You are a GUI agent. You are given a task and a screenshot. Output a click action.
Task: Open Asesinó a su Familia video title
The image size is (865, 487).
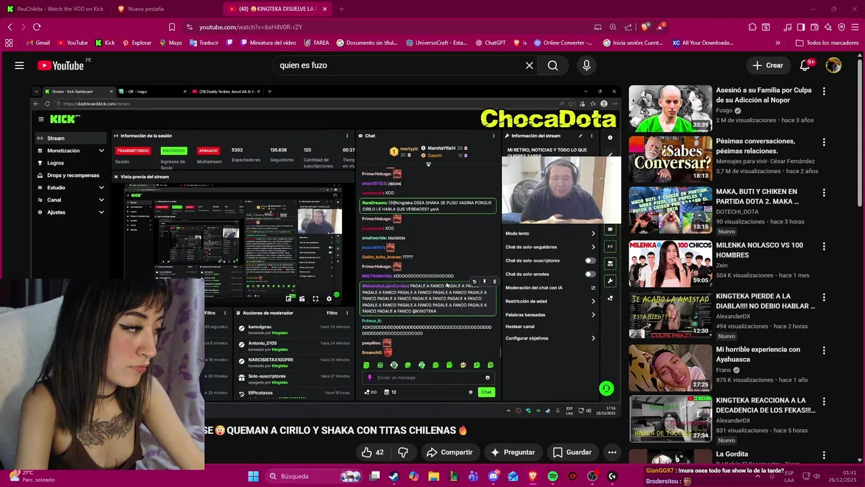[763, 95]
